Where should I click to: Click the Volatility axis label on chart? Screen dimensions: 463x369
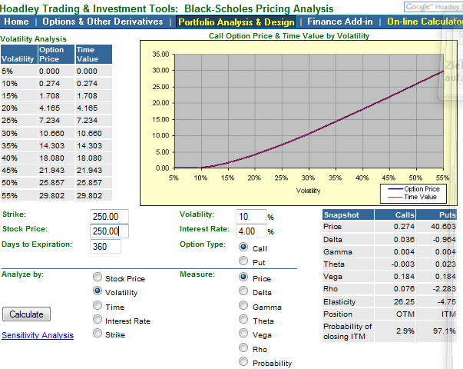click(x=308, y=191)
